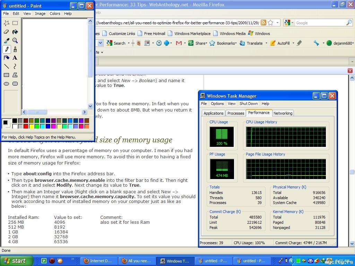Select the Eraser tool in Paint
The height and width of the screenshot is (266, 355).
(7, 32)
